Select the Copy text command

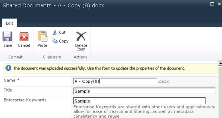(x=63, y=41)
